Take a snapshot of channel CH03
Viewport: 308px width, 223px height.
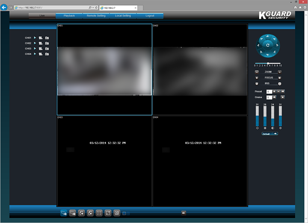[47, 49]
